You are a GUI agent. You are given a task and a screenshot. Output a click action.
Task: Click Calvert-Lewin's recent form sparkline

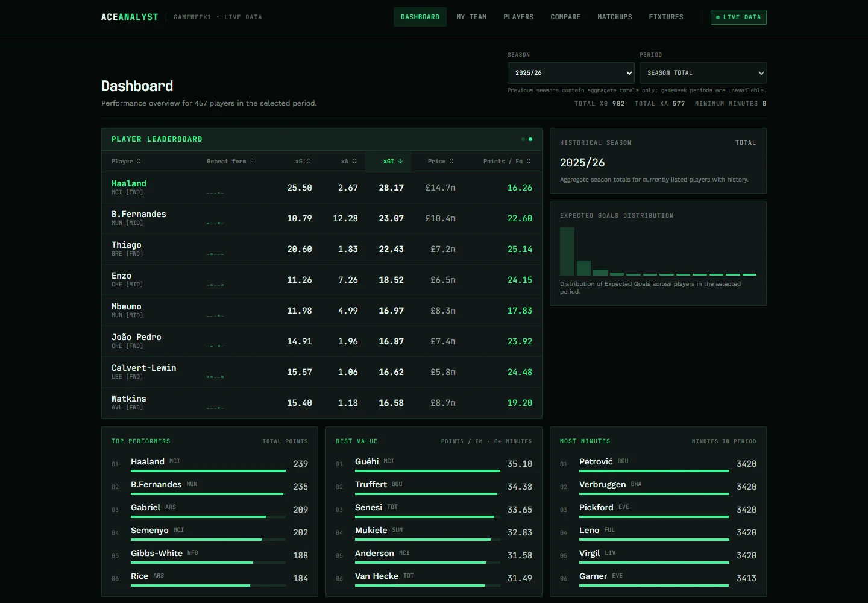click(215, 377)
